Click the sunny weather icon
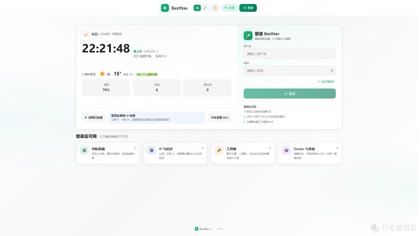 [x=102, y=74]
